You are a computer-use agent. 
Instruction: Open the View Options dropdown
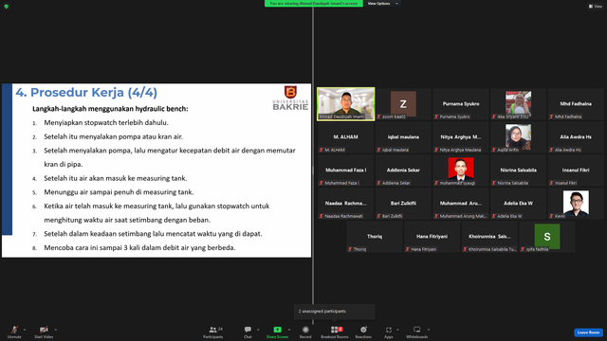tap(382, 4)
